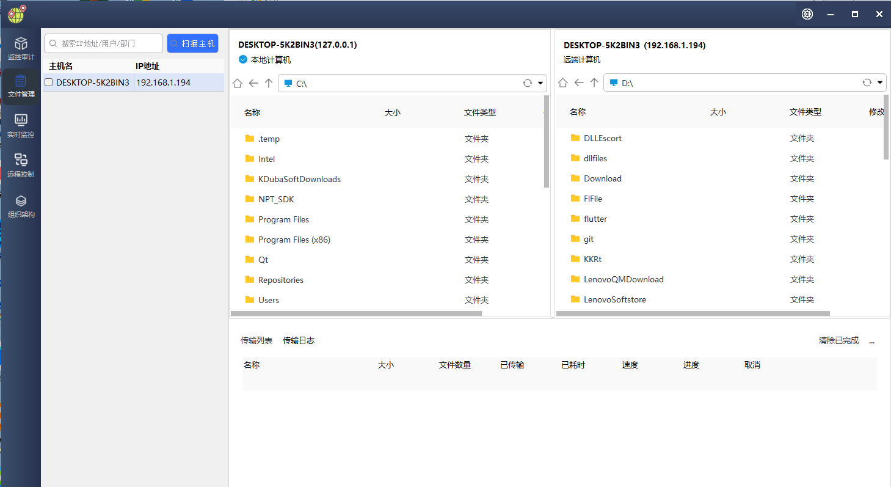Sort local files by 大小 column

coord(393,112)
